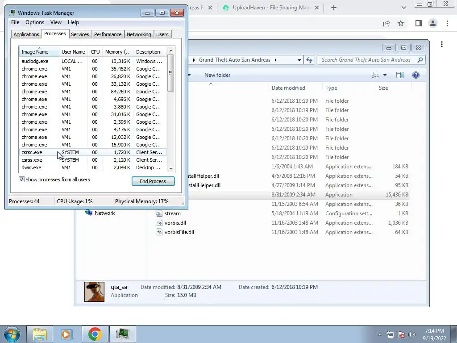
Task: Click vorbis.dll file icon
Action: 159,223
